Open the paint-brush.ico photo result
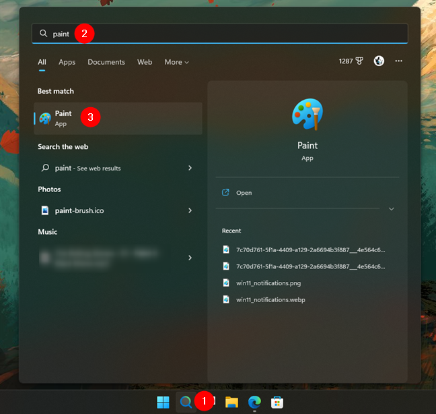The width and height of the screenshot is (436, 414). coord(79,210)
